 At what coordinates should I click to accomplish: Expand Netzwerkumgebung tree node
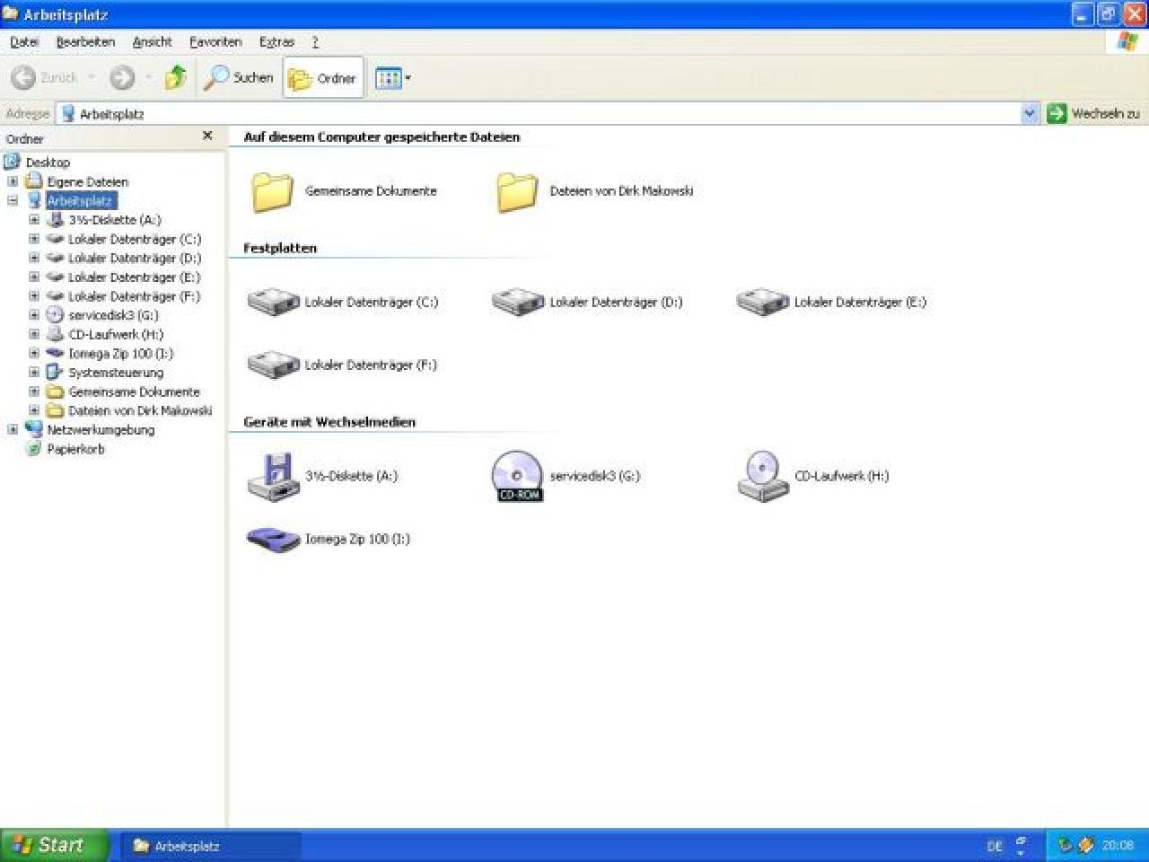(x=13, y=429)
